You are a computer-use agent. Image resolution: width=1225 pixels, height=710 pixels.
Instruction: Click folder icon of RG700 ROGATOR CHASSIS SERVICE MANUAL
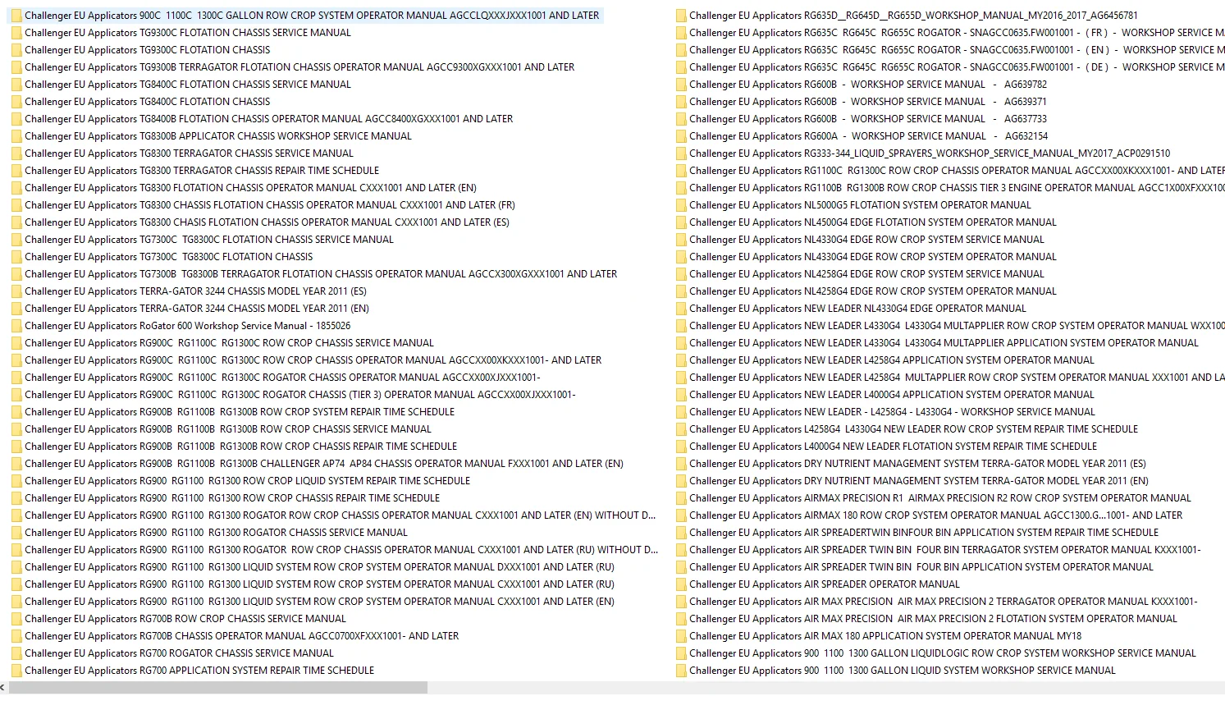[16, 653]
